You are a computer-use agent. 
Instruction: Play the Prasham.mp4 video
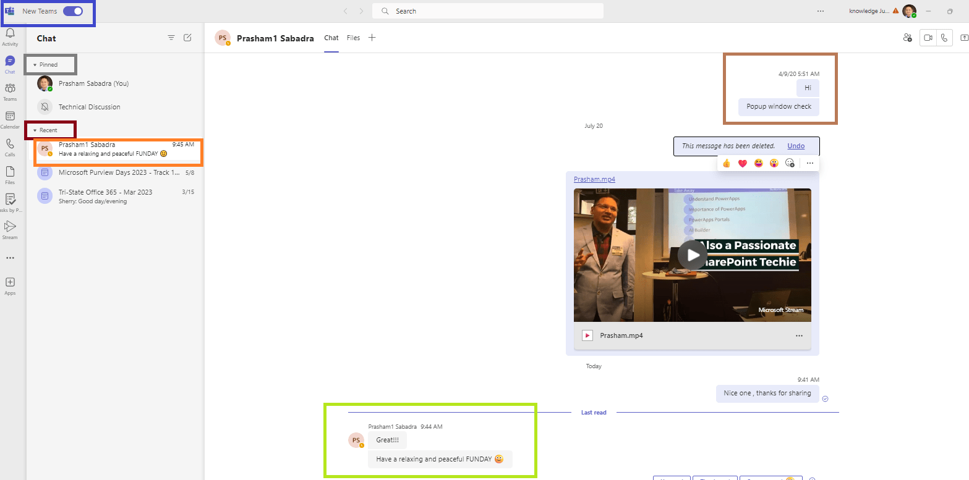[692, 255]
